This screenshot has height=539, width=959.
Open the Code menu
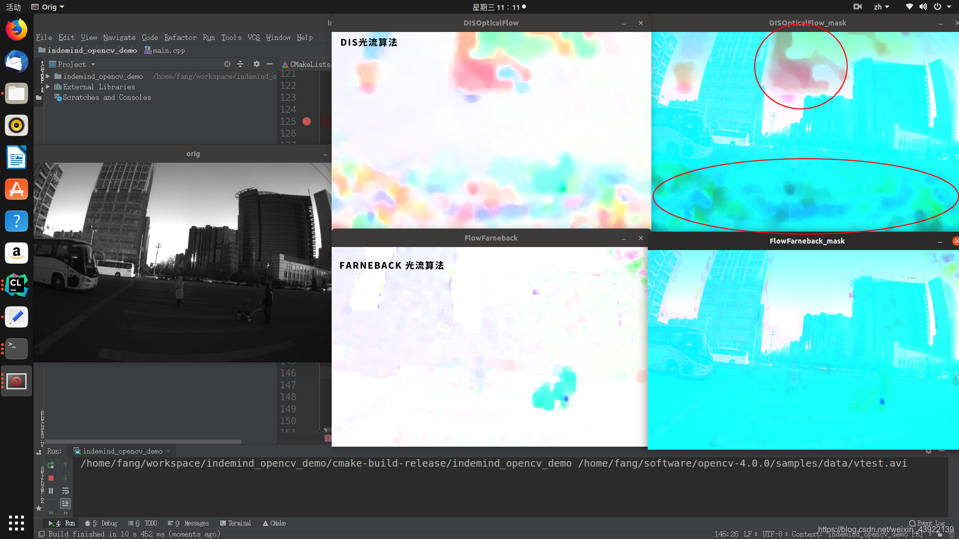tap(150, 37)
